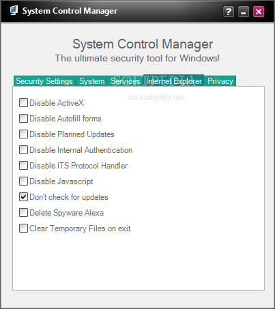
Task: Select the Services tab
Action: (x=126, y=81)
